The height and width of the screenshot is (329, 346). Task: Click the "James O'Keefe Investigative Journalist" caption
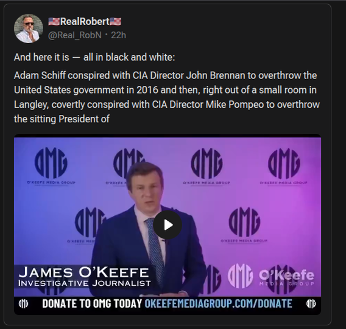(x=85, y=277)
